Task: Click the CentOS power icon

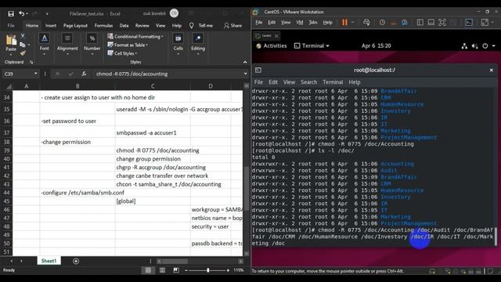Action: (x=485, y=46)
